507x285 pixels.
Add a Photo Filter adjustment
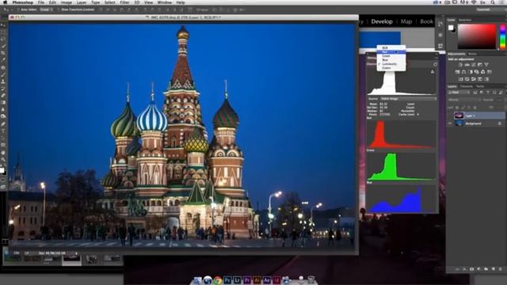coord(477,72)
